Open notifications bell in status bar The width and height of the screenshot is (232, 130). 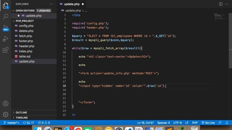coord(227,123)
